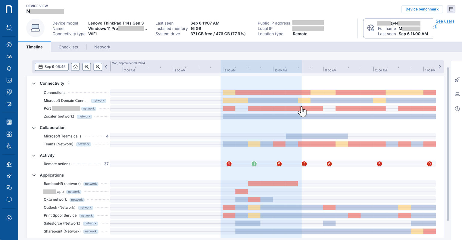Open the Sep 9 06:45 date picker

pos(52,67)
